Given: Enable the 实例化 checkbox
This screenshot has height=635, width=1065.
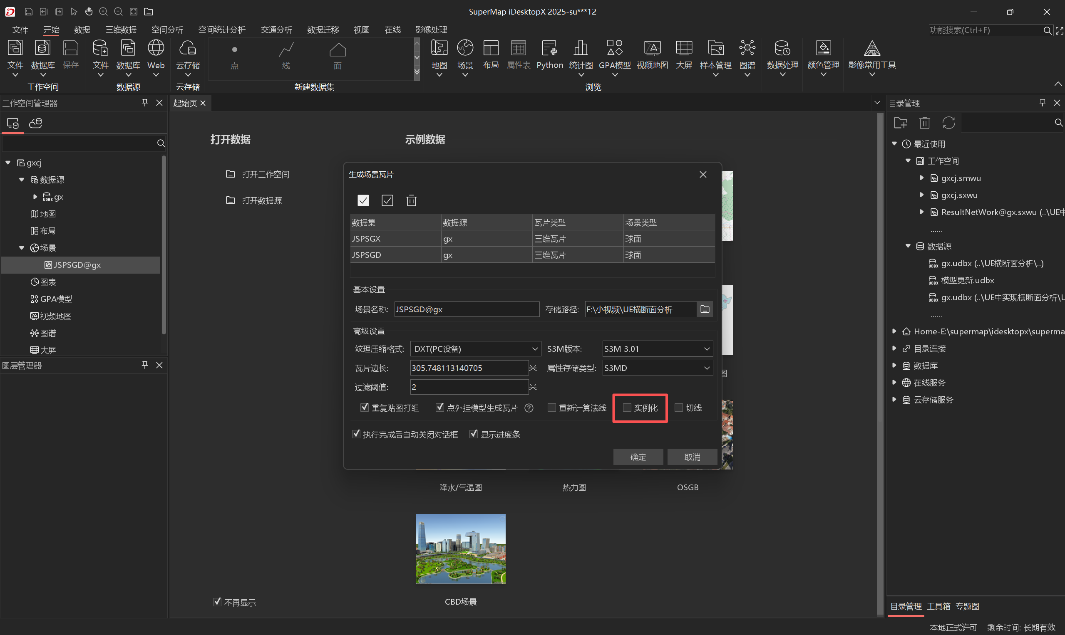Looking at the screenshot, I should click(627, 408).
